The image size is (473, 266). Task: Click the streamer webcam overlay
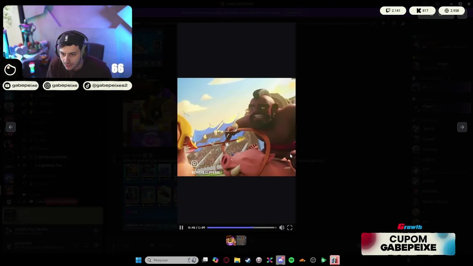click(68, 42)
